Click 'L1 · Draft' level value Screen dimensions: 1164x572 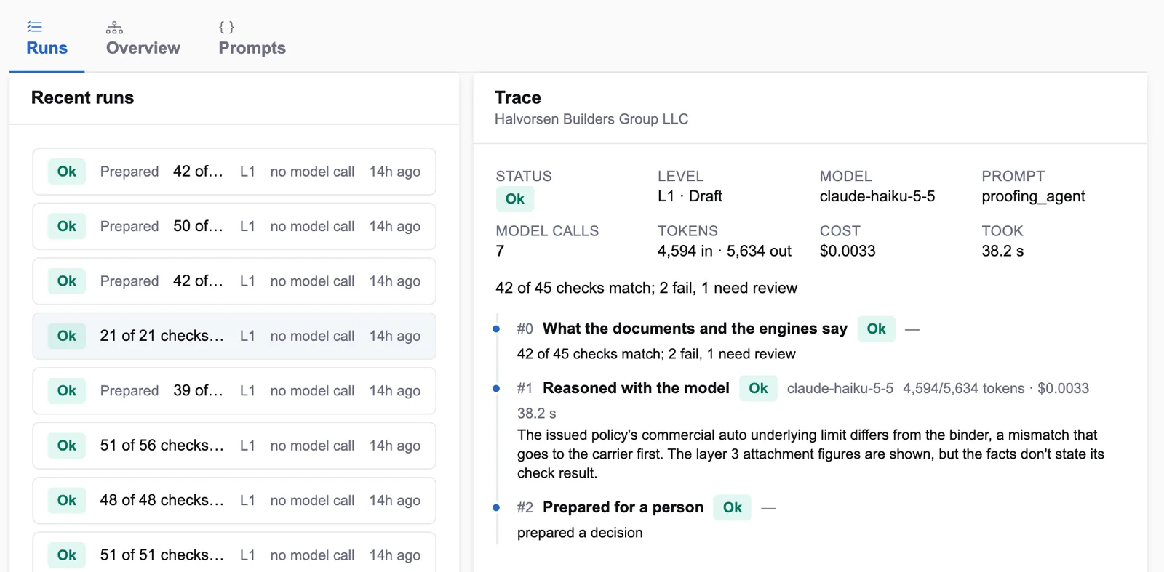point(690,196)
